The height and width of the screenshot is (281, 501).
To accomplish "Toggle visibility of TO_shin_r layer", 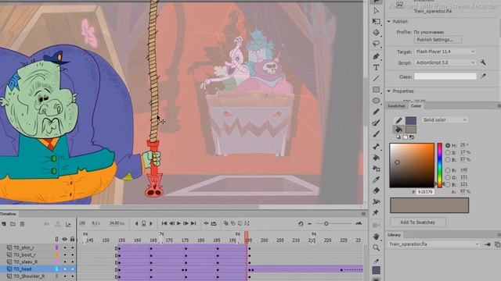I will pyautogui.click(x=65, y=247).
